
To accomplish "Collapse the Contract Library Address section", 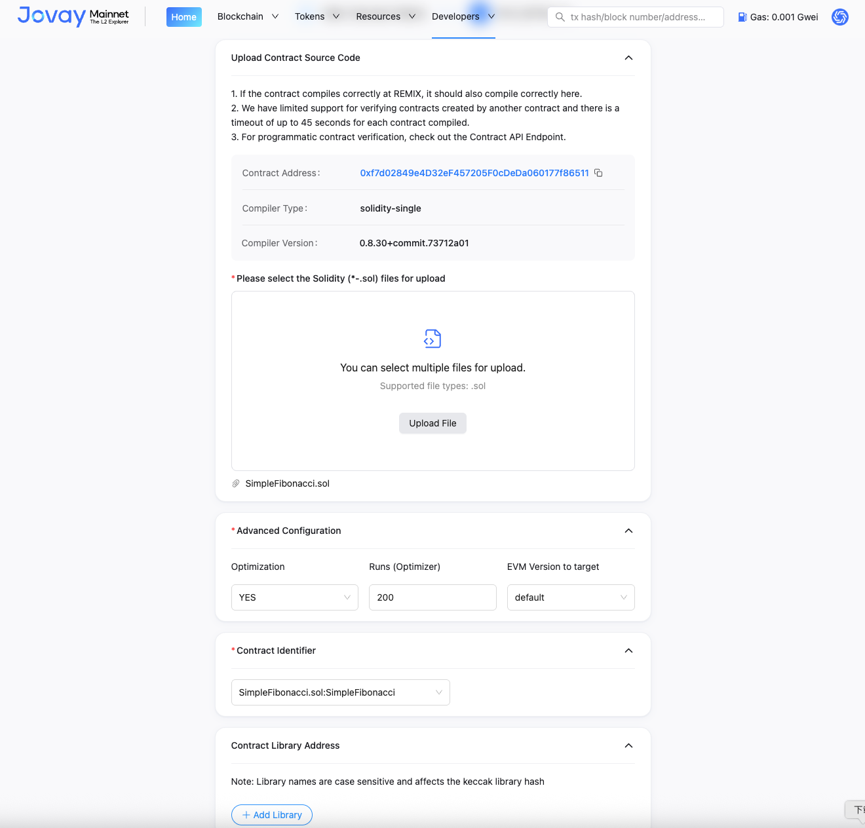I will click(x=628, y=745).
